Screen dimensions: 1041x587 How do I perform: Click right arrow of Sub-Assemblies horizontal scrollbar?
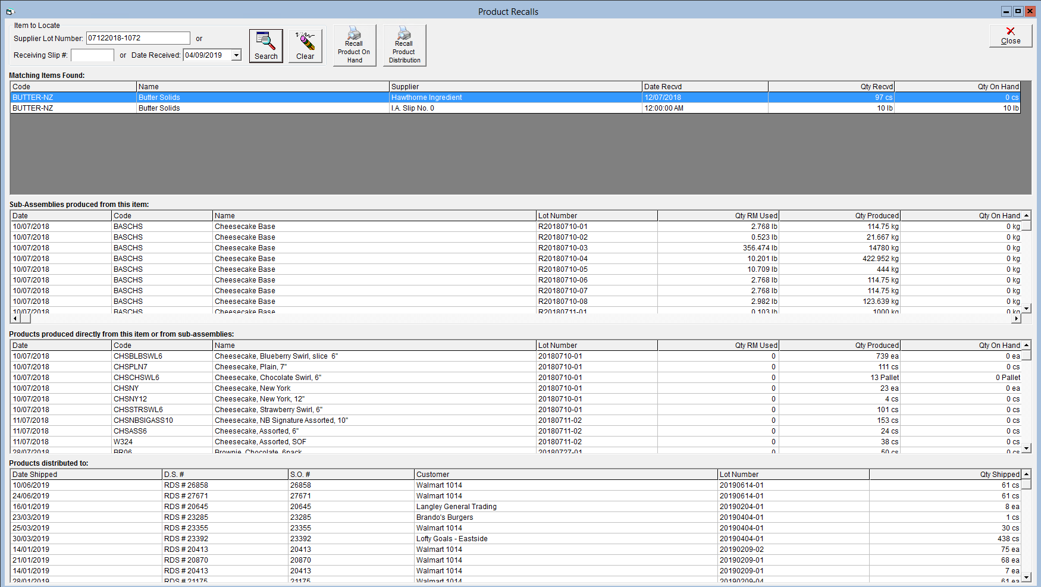coord(1017,319)
